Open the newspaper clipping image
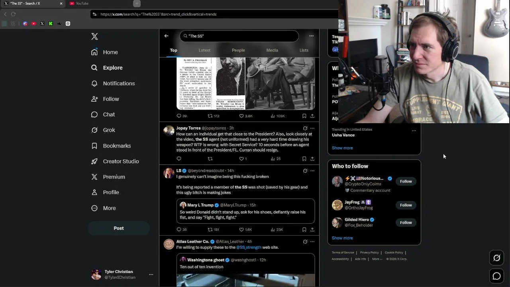The image size is (510, 287). (x=211, y=83)
